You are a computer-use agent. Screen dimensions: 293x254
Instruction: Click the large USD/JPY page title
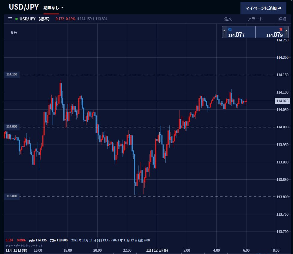coord(24,7)
